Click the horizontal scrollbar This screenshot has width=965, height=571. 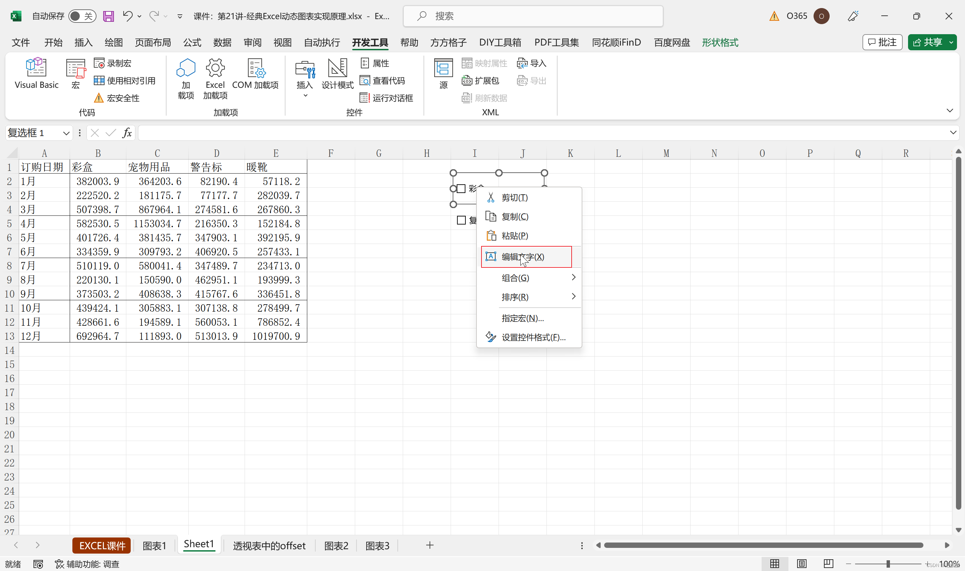(x=764, y=545)
